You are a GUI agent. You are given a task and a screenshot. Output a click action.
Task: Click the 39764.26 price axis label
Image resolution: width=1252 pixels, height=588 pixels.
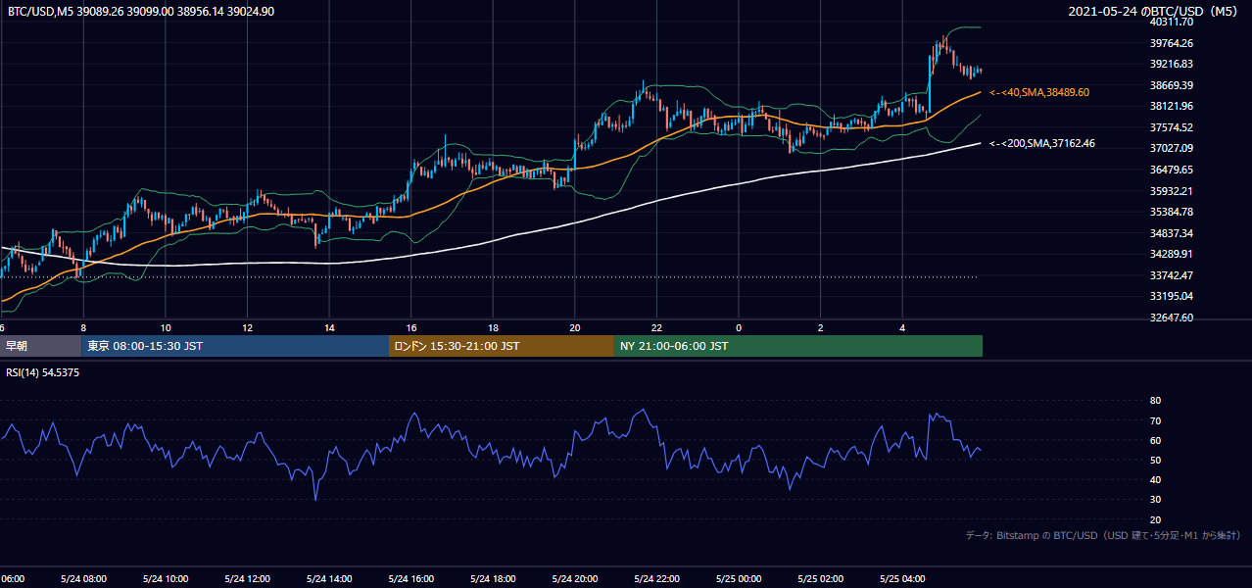click(1172, 43)
